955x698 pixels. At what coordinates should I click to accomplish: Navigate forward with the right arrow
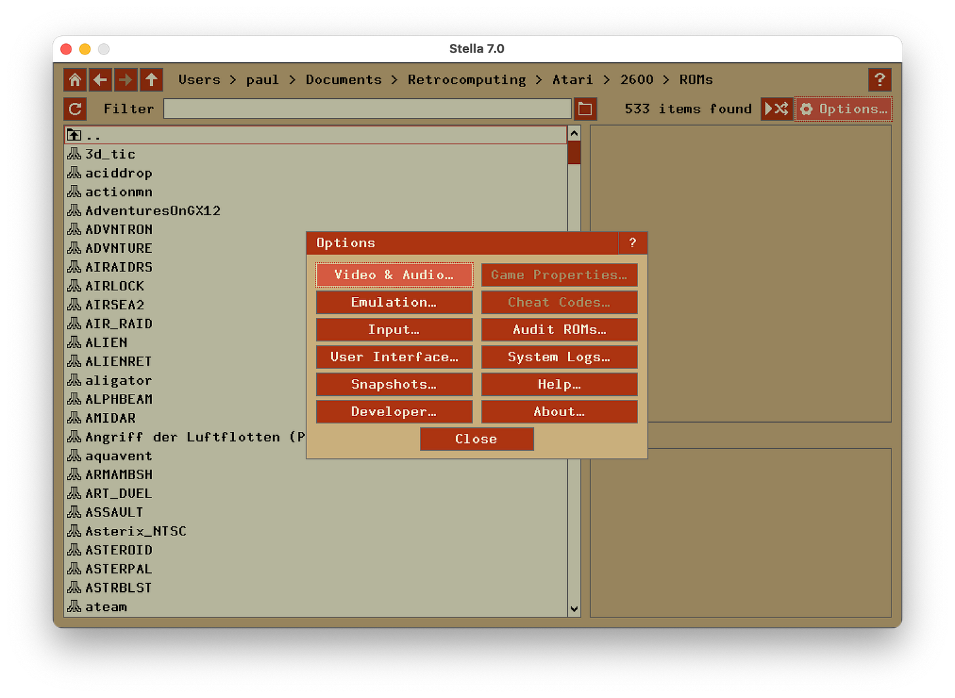(125, 80)
